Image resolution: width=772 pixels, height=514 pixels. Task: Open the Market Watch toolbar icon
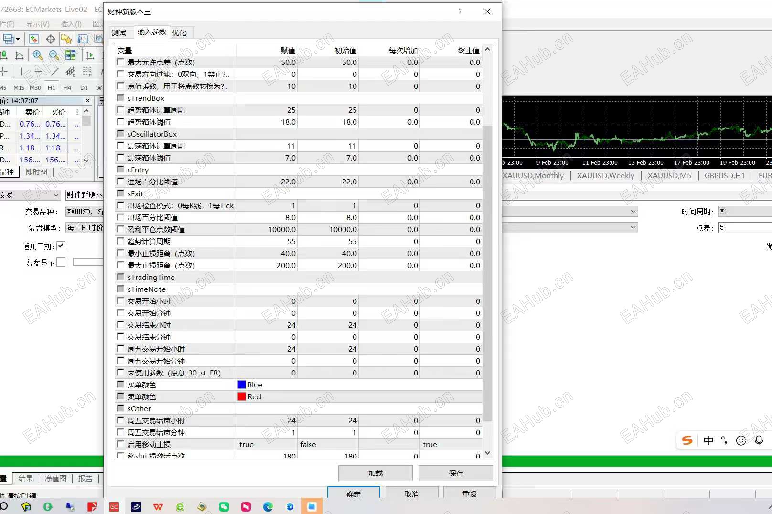[34, 39]
